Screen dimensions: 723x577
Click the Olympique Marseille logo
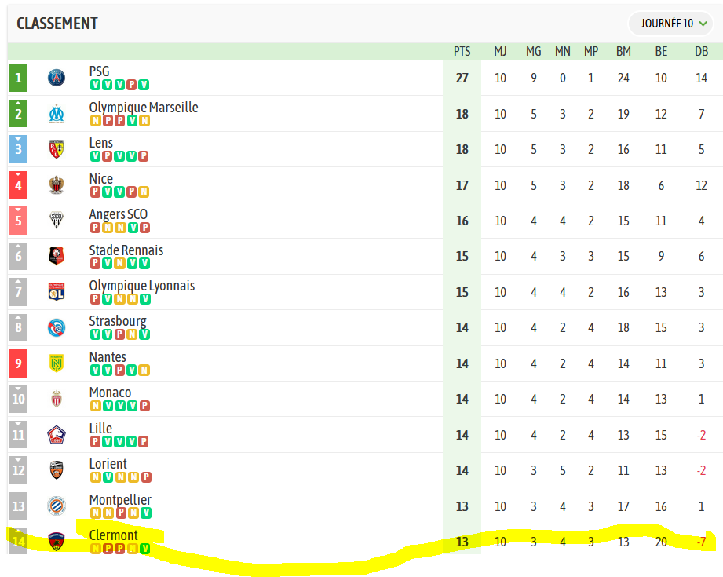(x=57, y=114)
